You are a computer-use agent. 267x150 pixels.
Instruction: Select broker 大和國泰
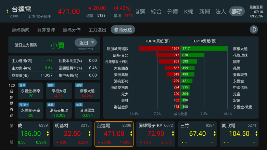(x=121, y=68)
